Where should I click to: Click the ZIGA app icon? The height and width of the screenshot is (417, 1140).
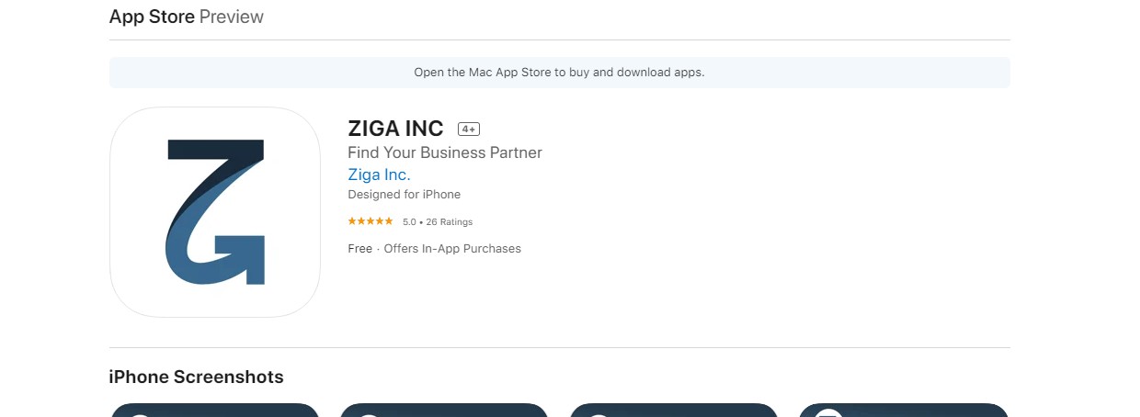[x=214, y=212]
